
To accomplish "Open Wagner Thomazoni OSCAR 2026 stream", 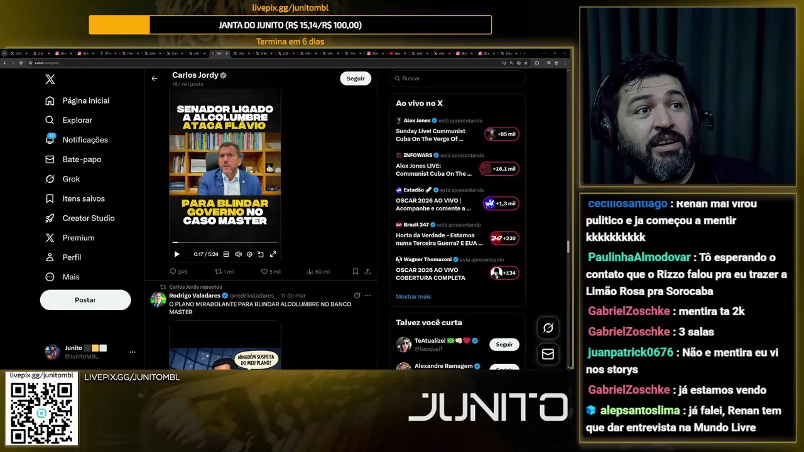I will [x=431, y=274].
